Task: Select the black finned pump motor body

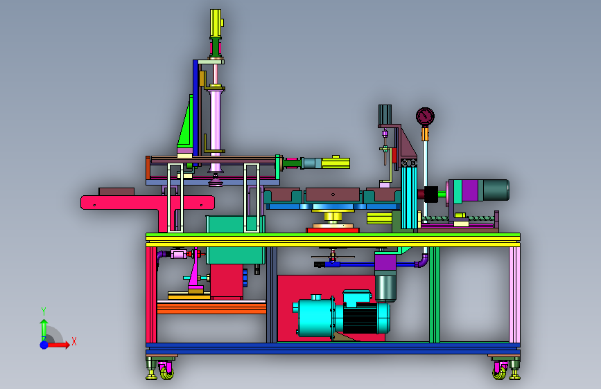Action: tap(360, 318)
